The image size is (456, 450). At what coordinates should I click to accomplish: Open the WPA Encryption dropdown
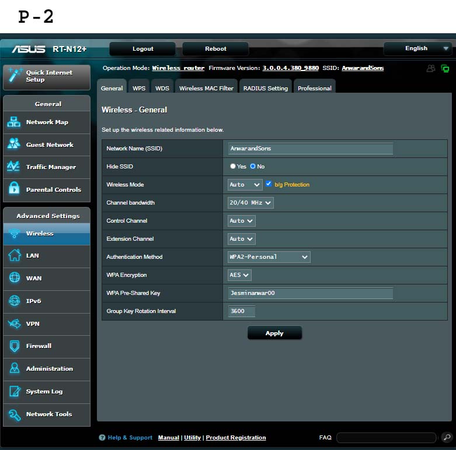pyautogui.click(x=239, y=275)
